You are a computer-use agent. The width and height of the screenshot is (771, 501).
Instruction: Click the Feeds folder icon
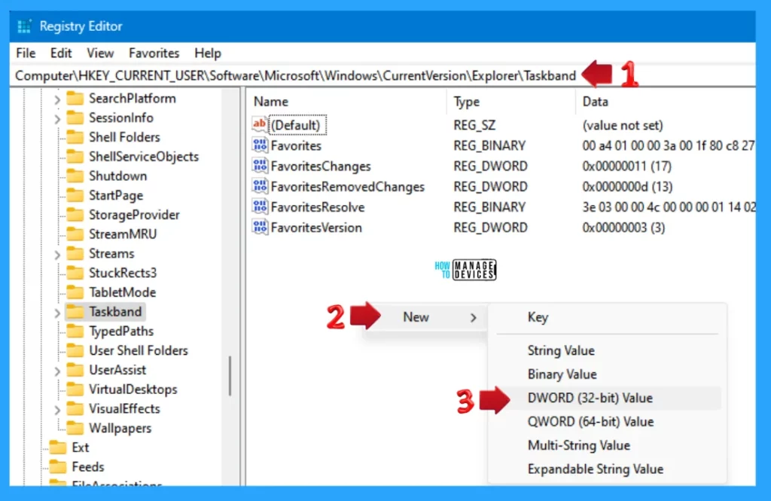point(57,466)
